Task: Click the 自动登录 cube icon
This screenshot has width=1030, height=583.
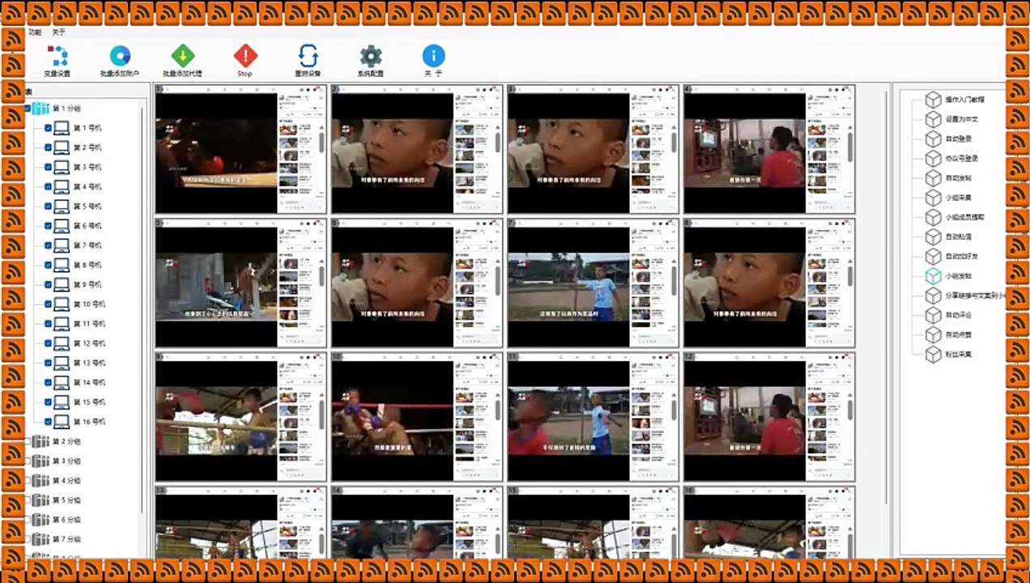Action: click(x=934, y=138)
